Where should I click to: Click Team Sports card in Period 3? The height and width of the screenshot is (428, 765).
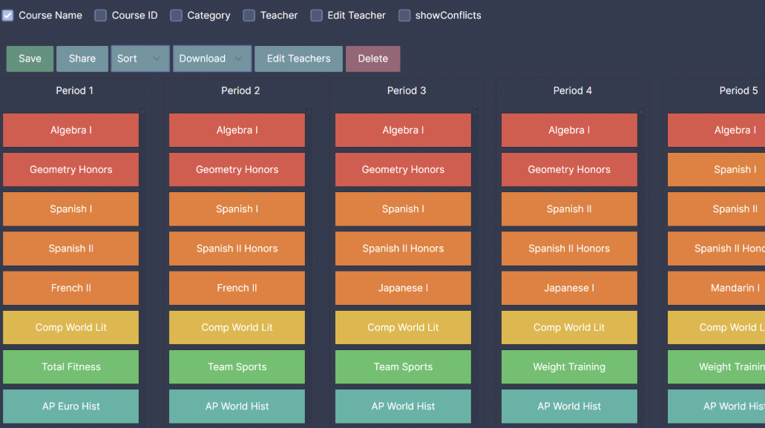403,367
